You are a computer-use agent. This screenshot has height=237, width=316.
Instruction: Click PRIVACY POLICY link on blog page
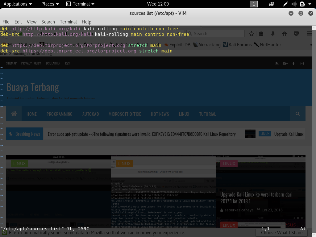tap(31, 63)
